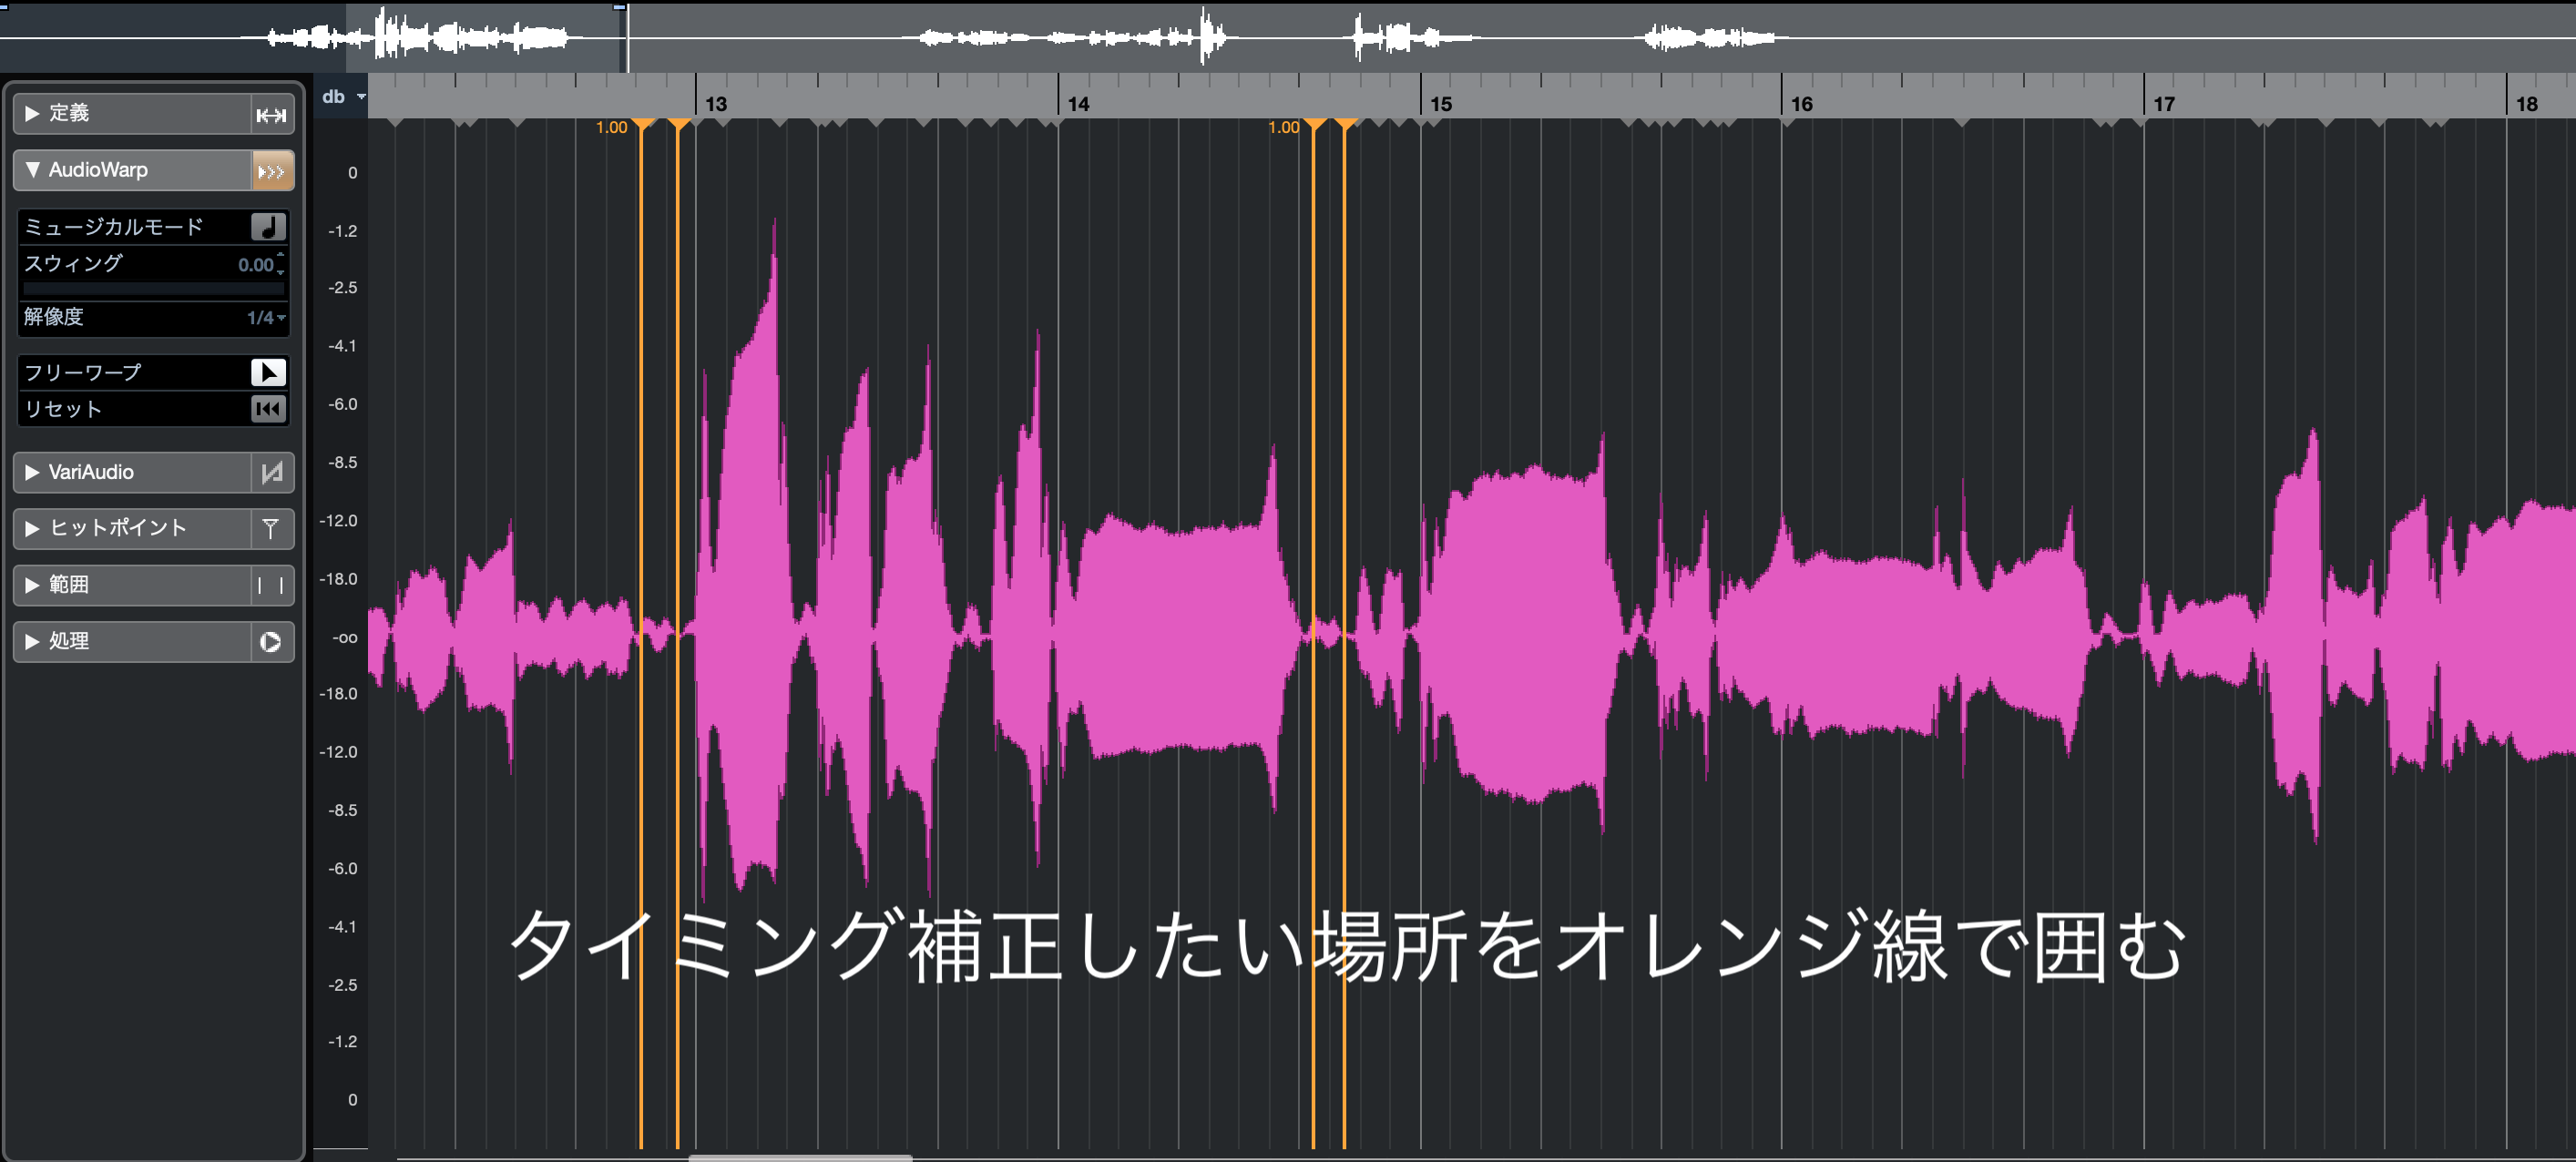Click the スウィング value slider

(153, 288)
